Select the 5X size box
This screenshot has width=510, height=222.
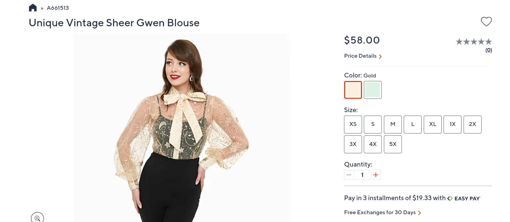[393, 144]
